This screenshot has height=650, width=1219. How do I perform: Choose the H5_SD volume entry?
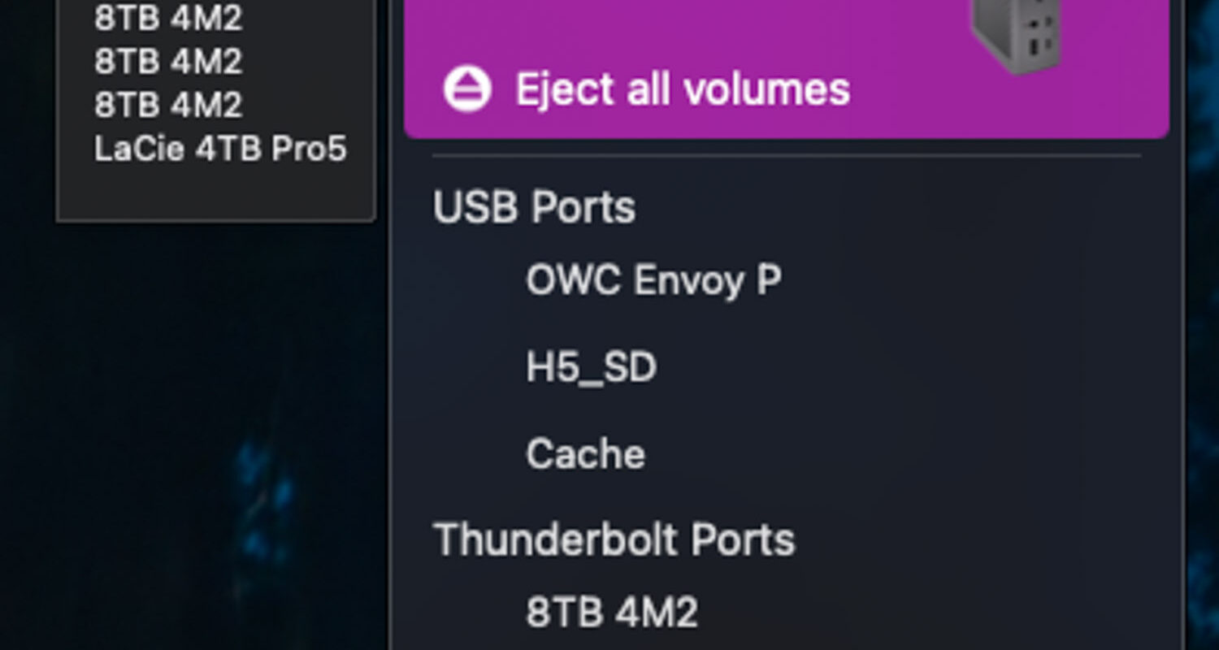591,368
